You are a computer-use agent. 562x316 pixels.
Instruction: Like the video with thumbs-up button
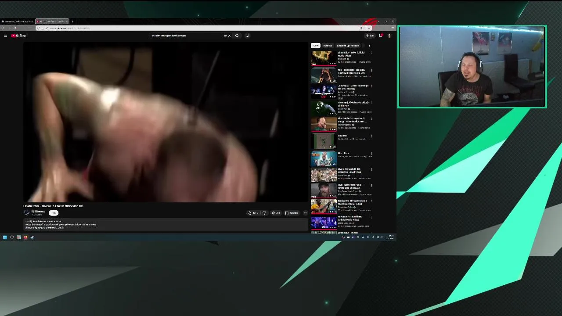[253, 213]
